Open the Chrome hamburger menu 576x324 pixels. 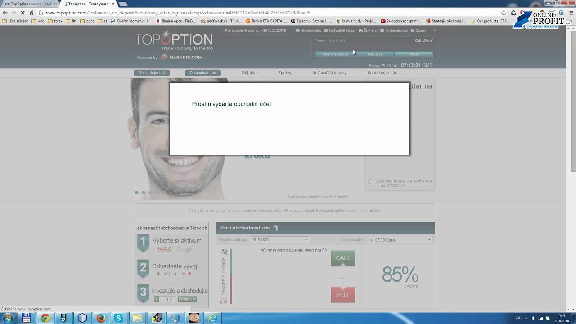tap(571, 13)
